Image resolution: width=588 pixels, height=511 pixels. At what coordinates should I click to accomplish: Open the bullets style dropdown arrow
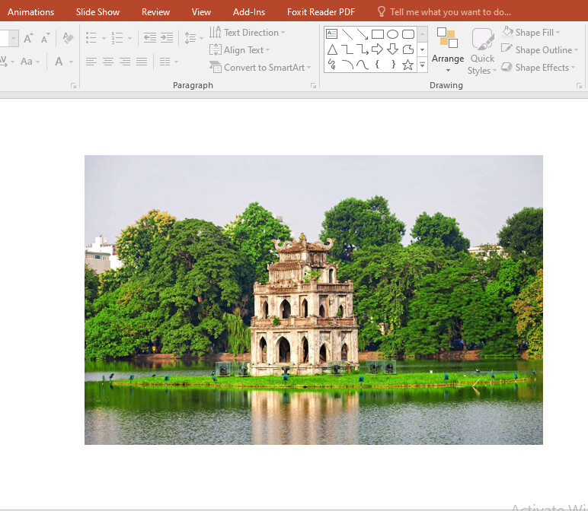(x=104, y=38)
